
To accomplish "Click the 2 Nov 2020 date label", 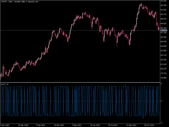I will pos(5,125).
